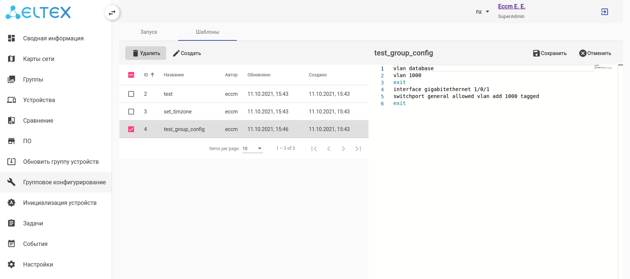
Task: Check the set_timzone row checkbox
Action: coord(131,112)
